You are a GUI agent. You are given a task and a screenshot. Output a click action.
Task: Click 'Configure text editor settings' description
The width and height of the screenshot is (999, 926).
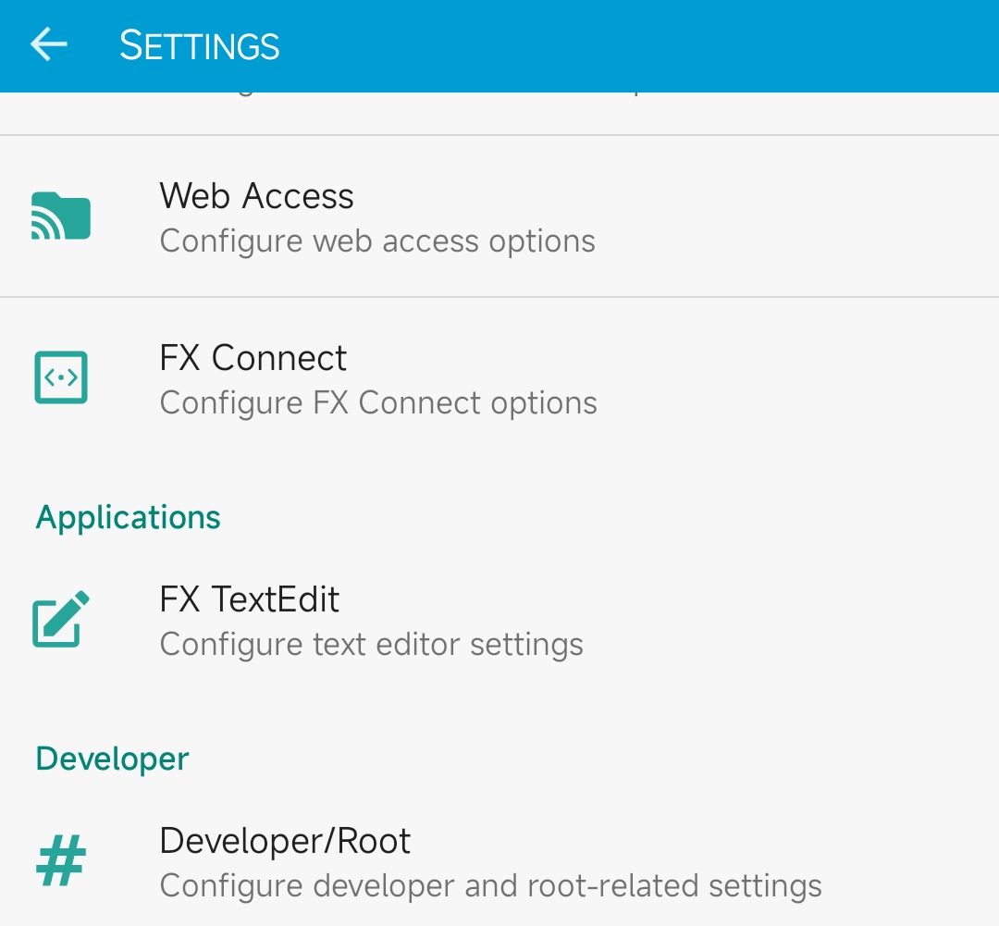(372, 644)
